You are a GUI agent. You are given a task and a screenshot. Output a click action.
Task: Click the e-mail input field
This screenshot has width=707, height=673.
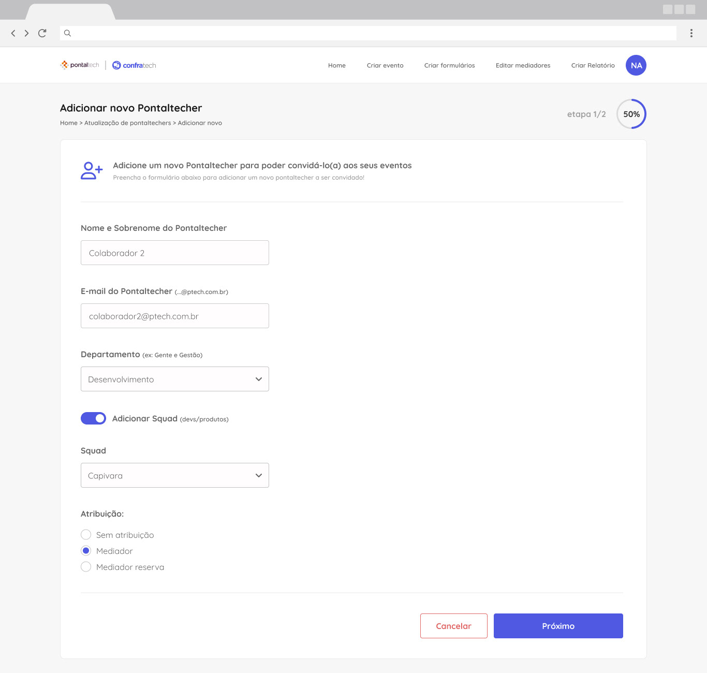click(x=174, y=316)
